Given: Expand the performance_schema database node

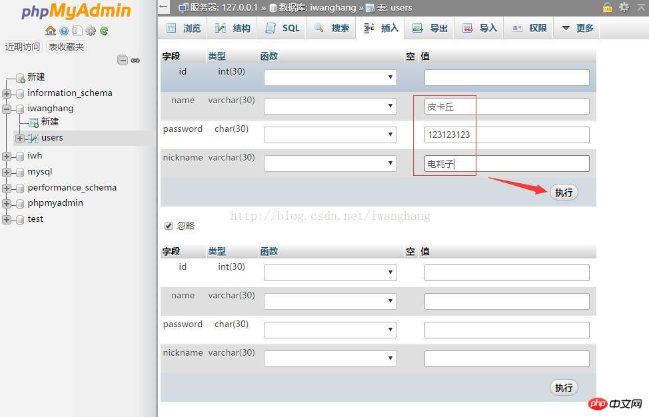Looking at the screenshot, I should click(6, 189).
